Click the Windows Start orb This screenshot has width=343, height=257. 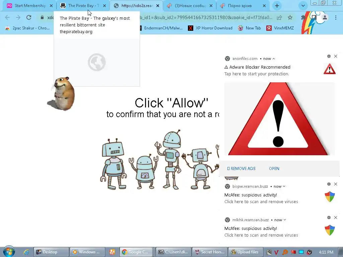[x=9, y=251]
